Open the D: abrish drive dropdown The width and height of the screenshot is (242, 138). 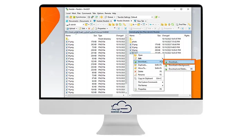click(75, 24)
